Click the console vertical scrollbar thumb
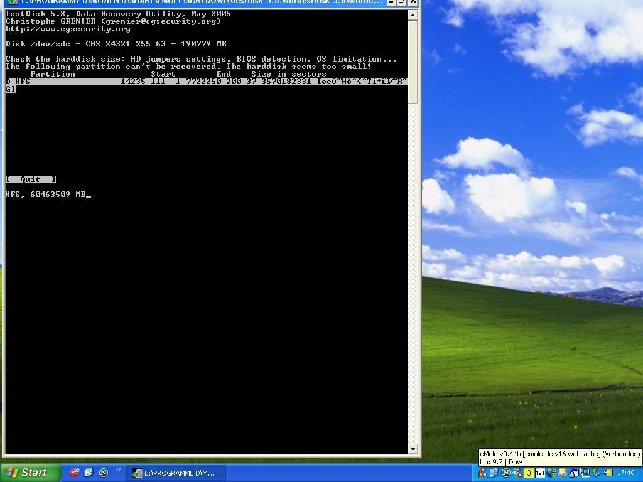 (x=413, y=62)
